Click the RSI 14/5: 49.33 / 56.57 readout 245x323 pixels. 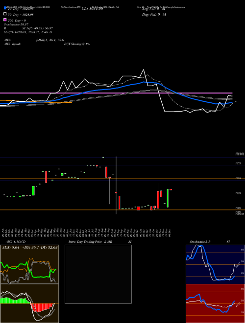click(28, 28)
